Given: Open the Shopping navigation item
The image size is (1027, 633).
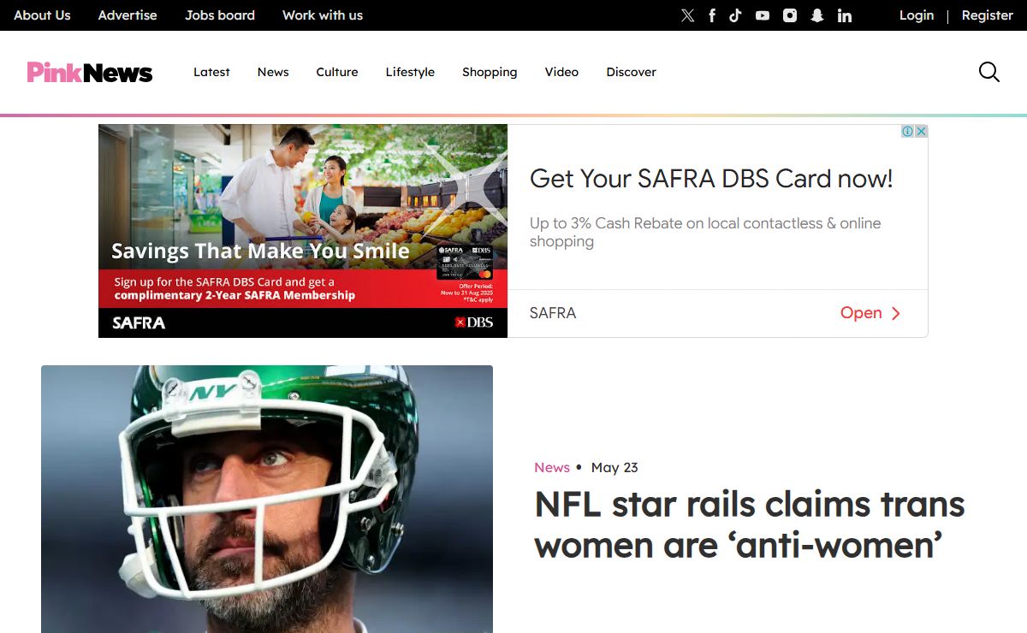Looking at the screenshot, I should tap(490, 72).
